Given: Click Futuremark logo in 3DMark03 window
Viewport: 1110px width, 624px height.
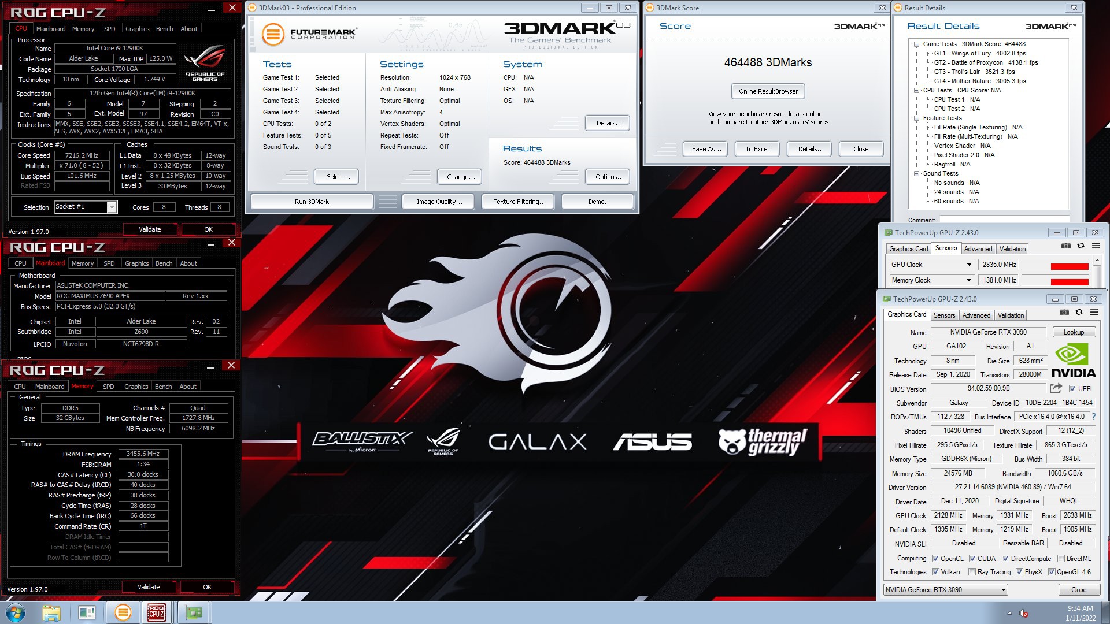Looking at the screenshot, I should (309, 34).
